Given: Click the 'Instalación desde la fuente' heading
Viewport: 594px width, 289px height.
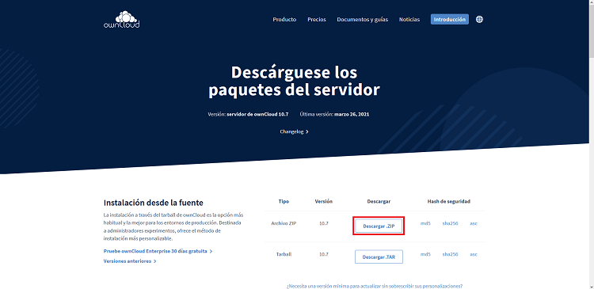Looking at the screenshot, I should coord(154,202).
